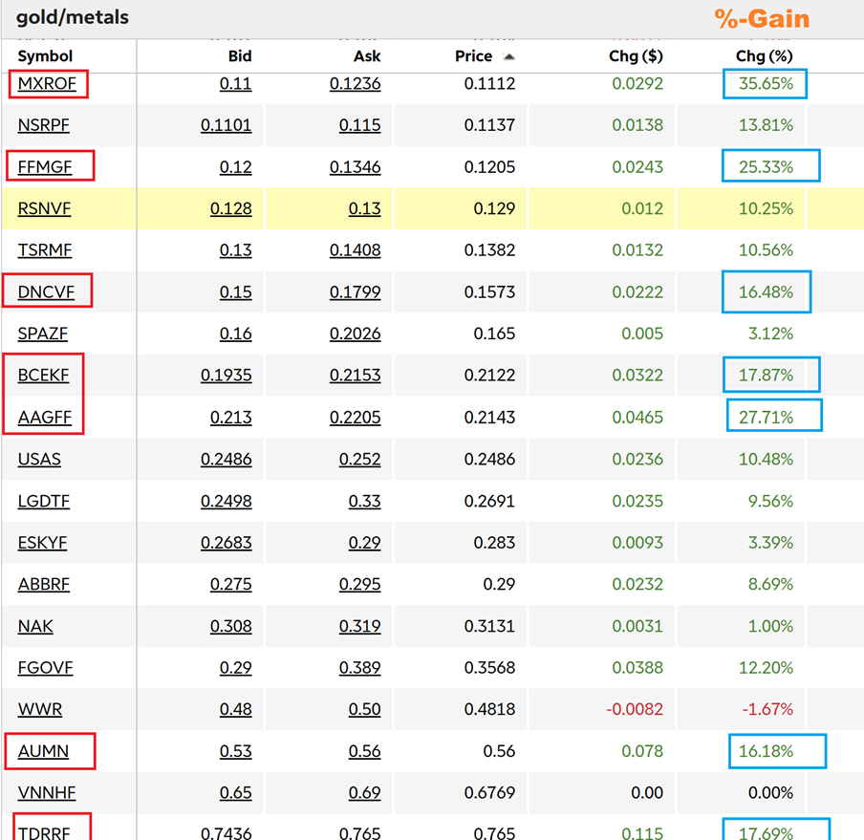Open the WWR symbol link
This screenshot has height=840, width=864.
point(40,710)
